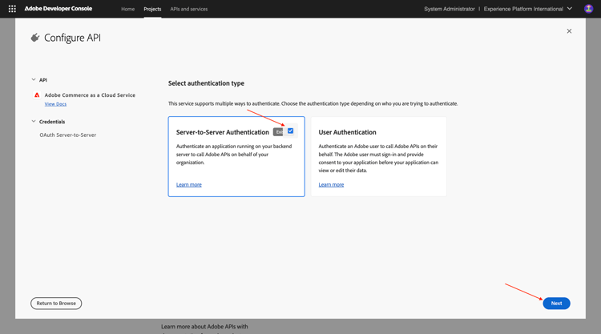This screenshot has width=601, height=334.
Task: Collapse the API section chevron
Action: tap(34, 79)
